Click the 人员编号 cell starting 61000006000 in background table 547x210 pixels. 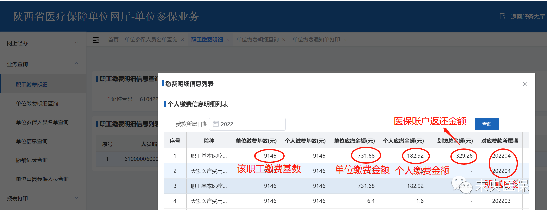click(x=141, y=159)
